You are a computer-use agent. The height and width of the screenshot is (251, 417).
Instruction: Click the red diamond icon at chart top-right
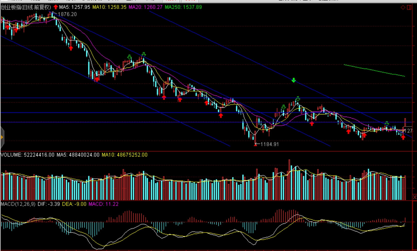pos(403,8)
